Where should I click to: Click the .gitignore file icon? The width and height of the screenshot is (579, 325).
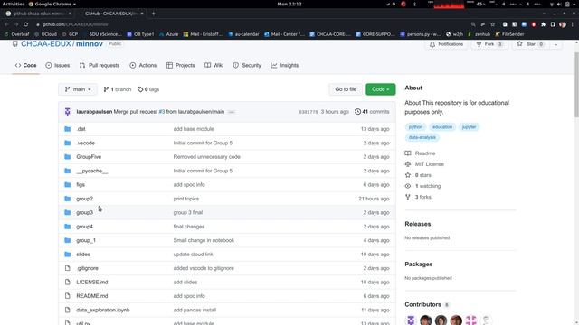tap(67, 268)
